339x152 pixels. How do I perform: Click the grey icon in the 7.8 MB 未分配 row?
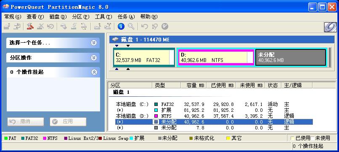156,128
